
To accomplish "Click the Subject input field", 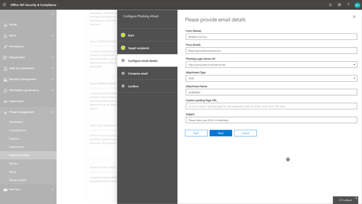I will 271,120.
